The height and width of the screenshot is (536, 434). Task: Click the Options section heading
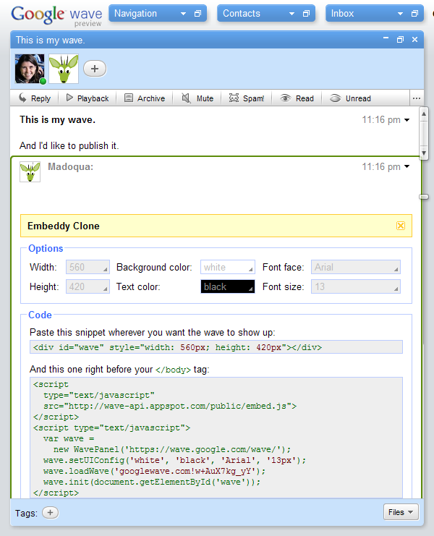tap(46, 249)
